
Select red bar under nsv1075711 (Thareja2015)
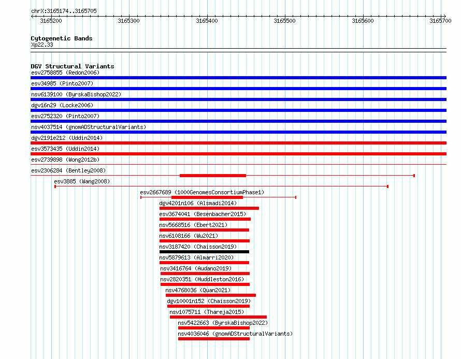coord(218,317)
